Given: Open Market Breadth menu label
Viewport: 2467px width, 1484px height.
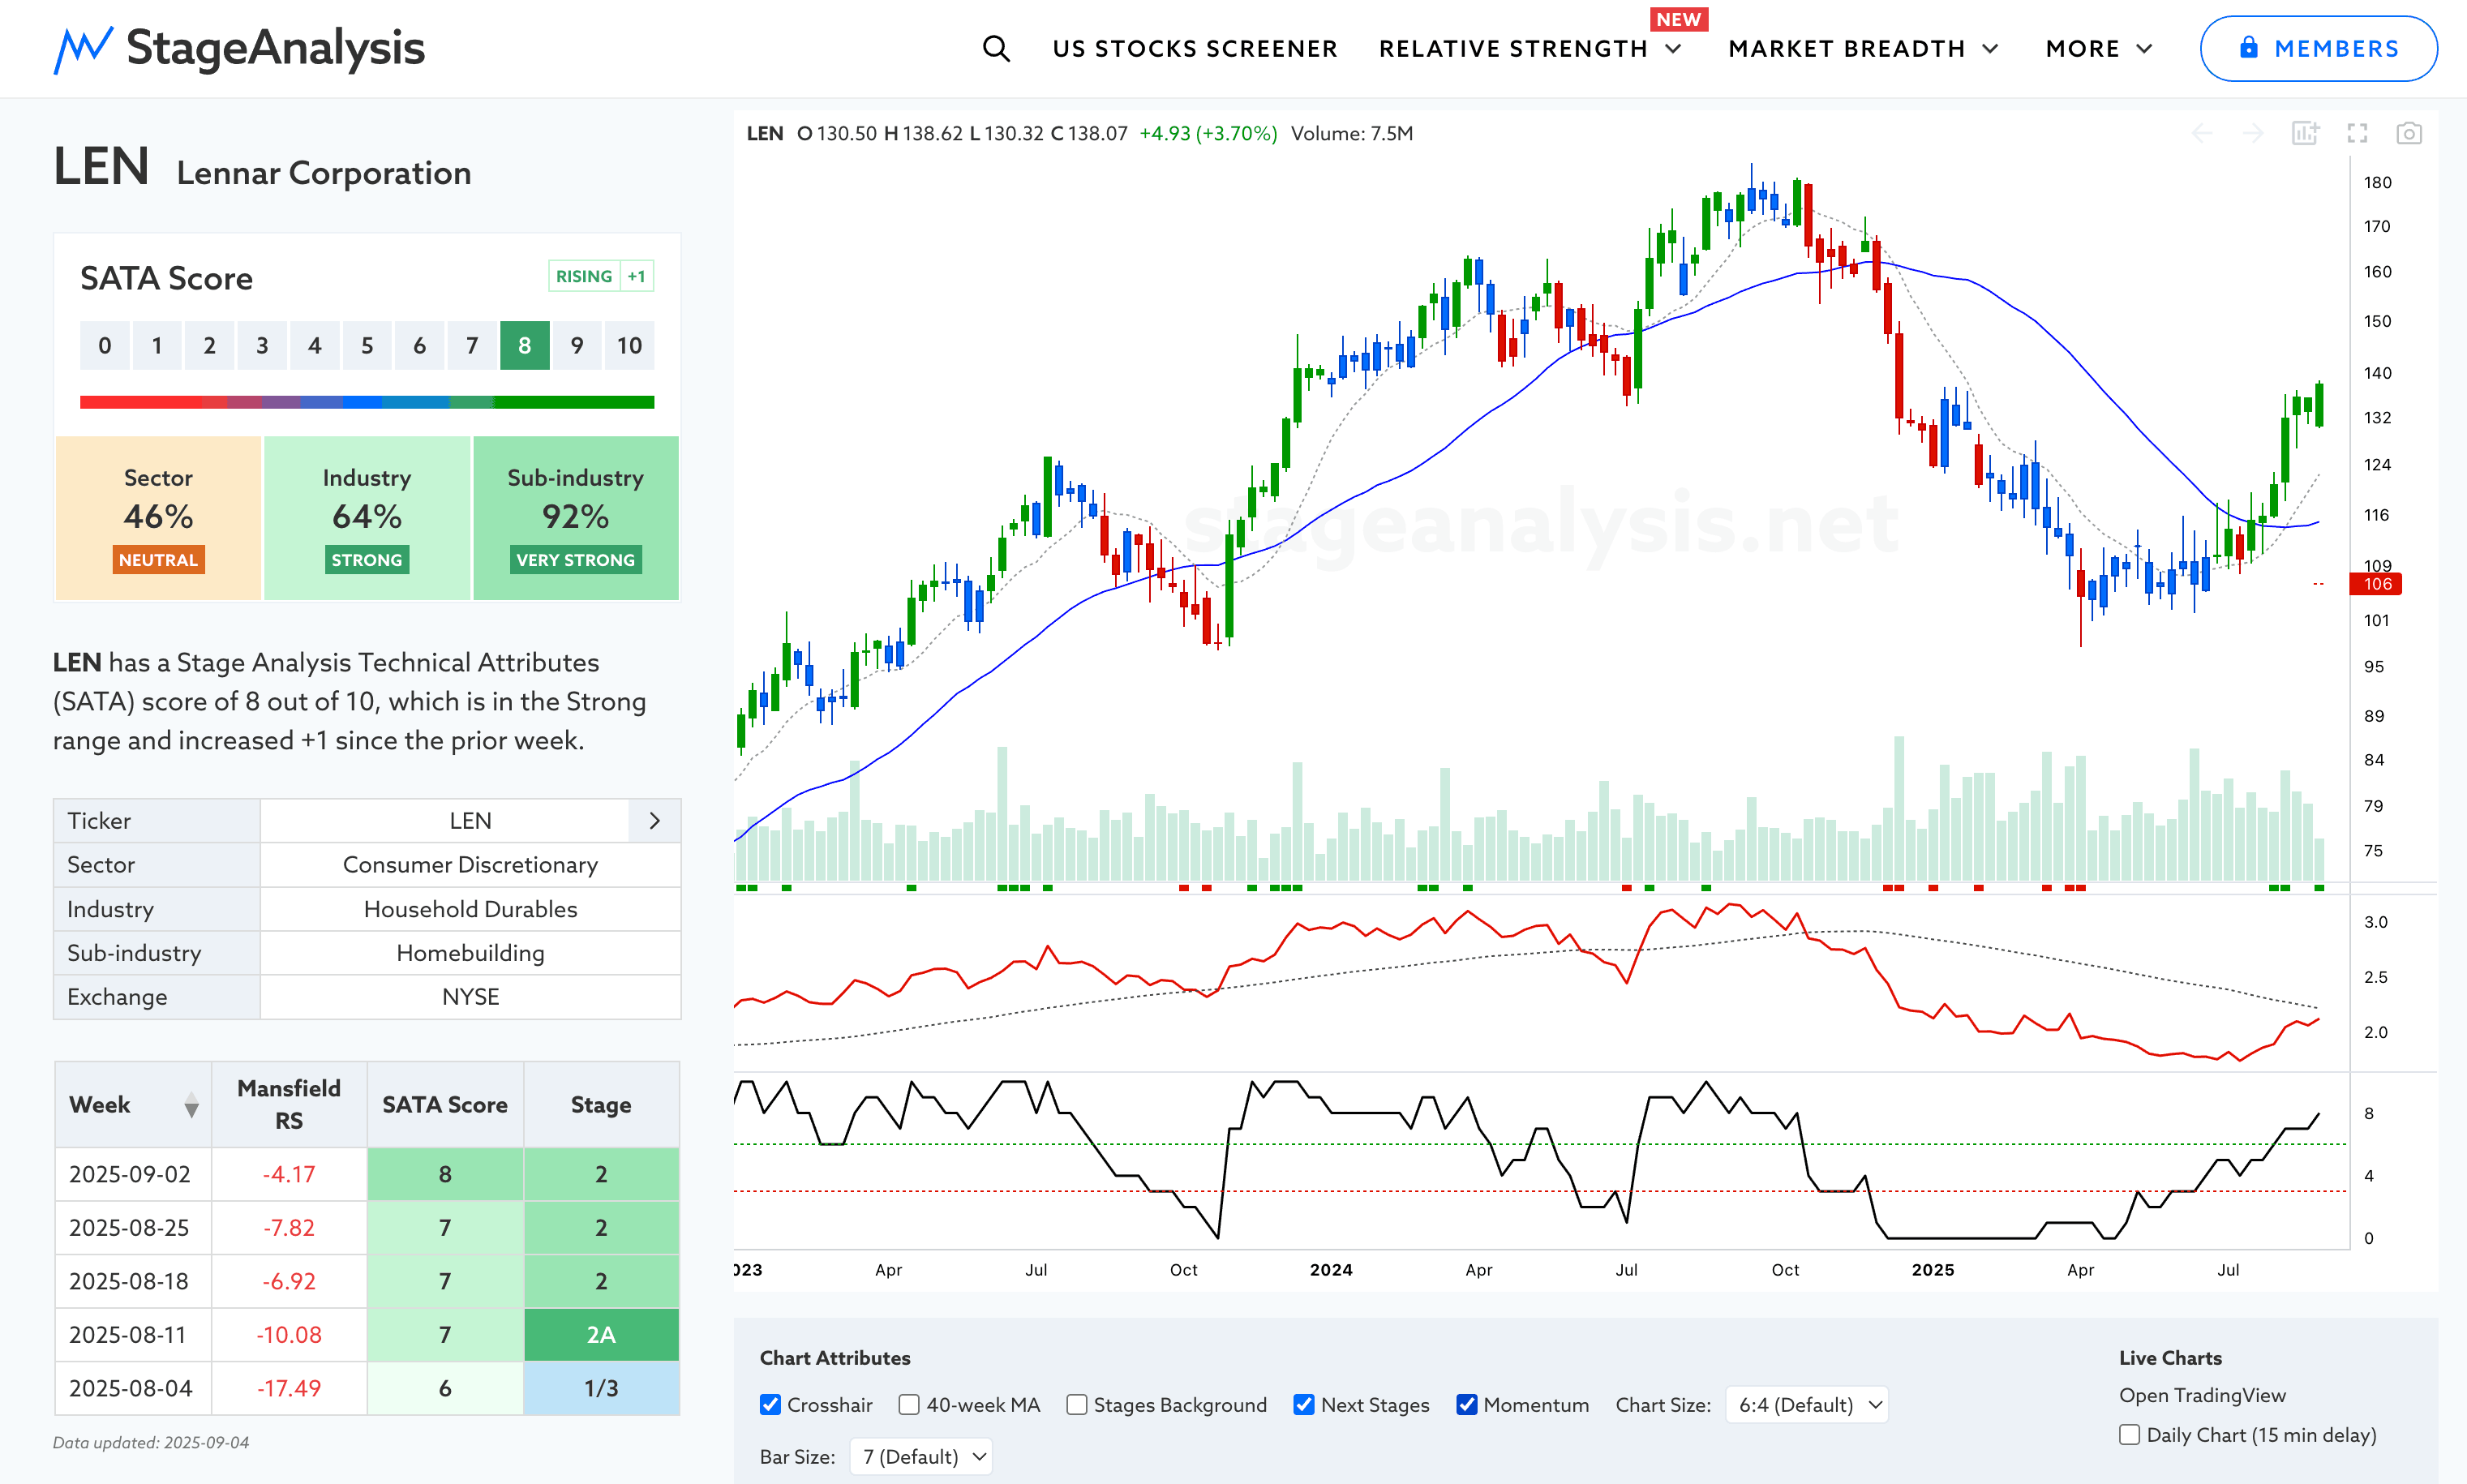Looking at the screenshot, I should tap(1847, 49).
